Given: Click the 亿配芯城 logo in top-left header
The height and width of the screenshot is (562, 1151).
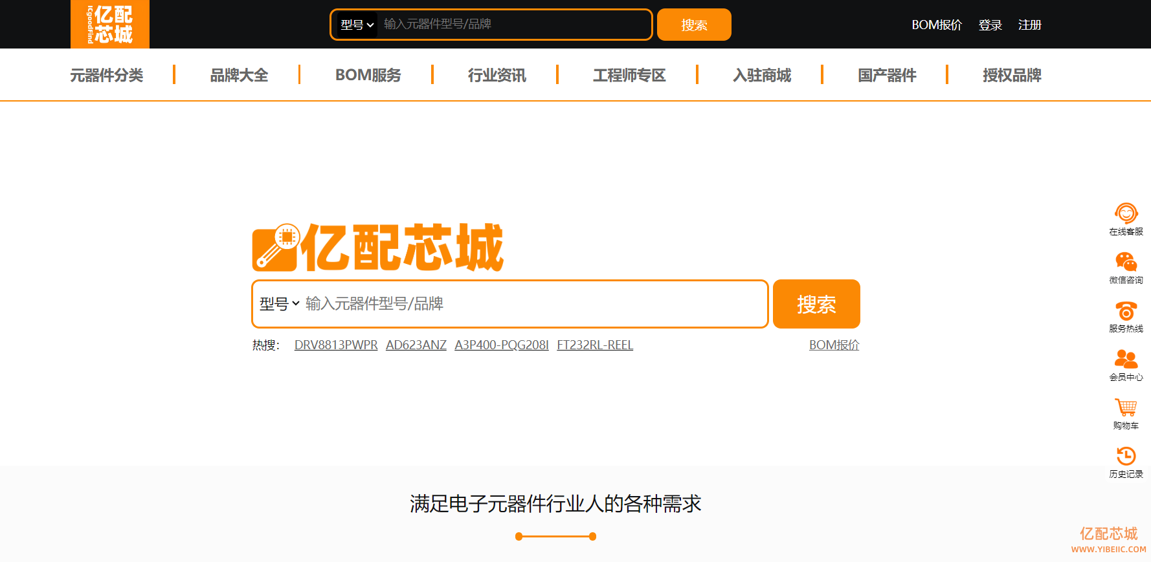Looking at the screenshot, I should [x=110, y=25].
